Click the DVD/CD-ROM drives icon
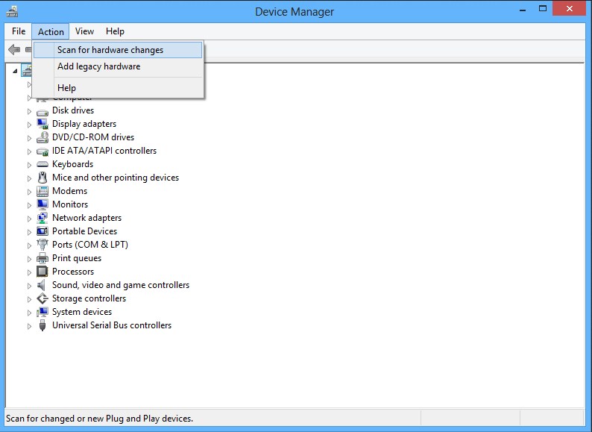This screenshot has width=592, height=432. pos(42,137)
